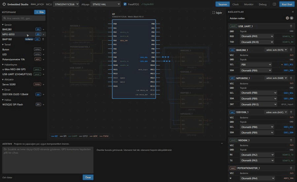Select U1 STM32 chip on canvas
Screen dimensions: 297x182
tap(134, 59)
